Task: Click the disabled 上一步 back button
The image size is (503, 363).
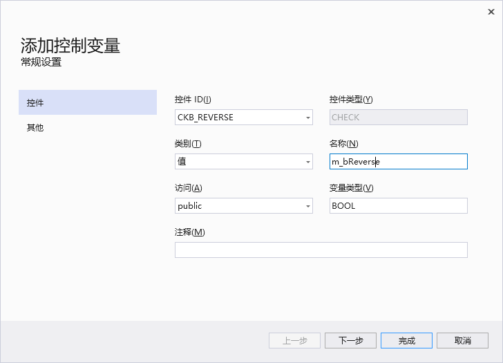Action: click(x=294, y=341)
